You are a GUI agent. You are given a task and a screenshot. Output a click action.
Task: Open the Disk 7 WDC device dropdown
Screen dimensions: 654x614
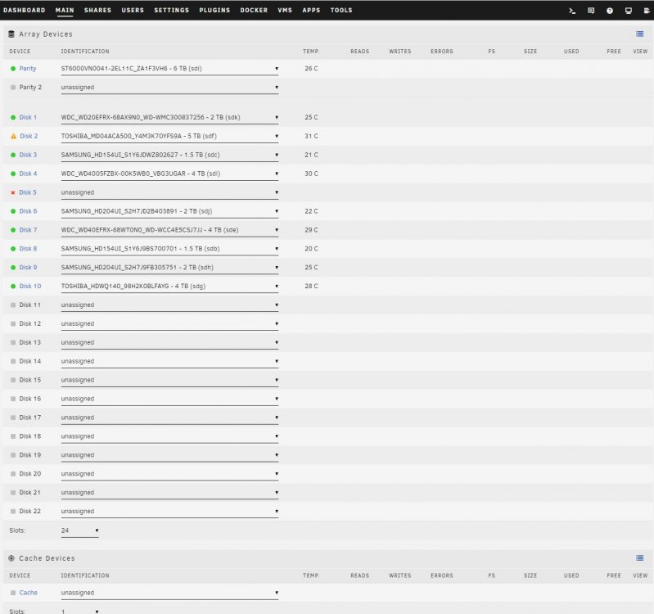[169, 230]
